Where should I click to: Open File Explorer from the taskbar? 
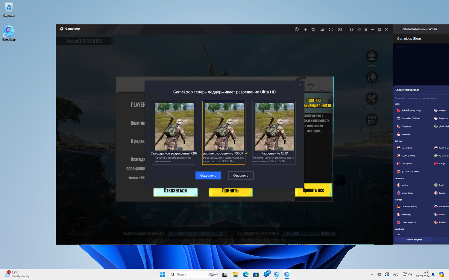coord(235,274)
